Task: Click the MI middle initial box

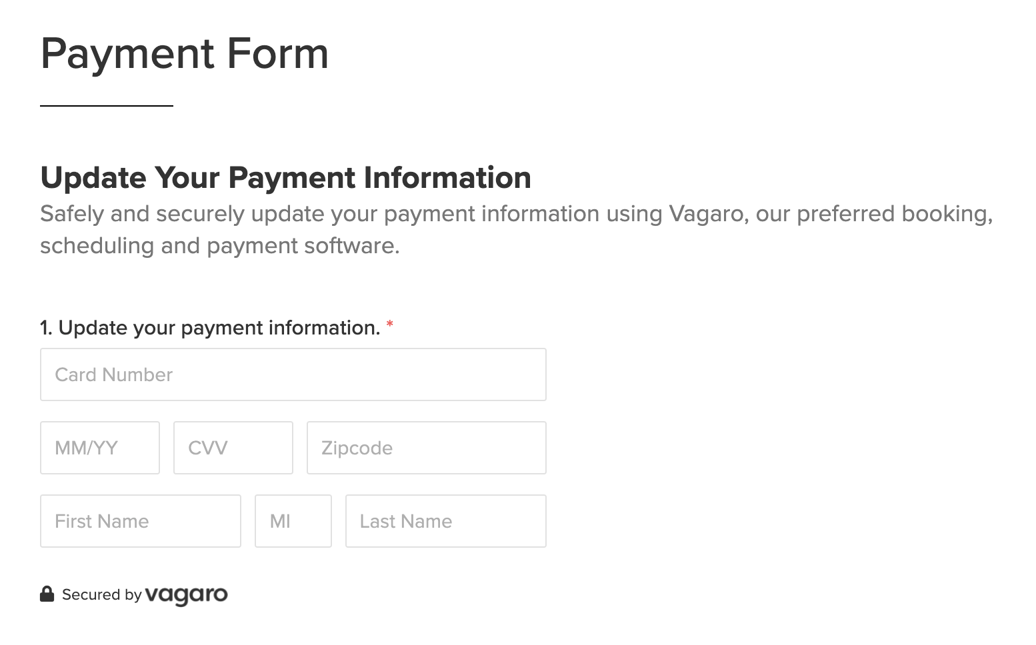Action: [293, 521]
